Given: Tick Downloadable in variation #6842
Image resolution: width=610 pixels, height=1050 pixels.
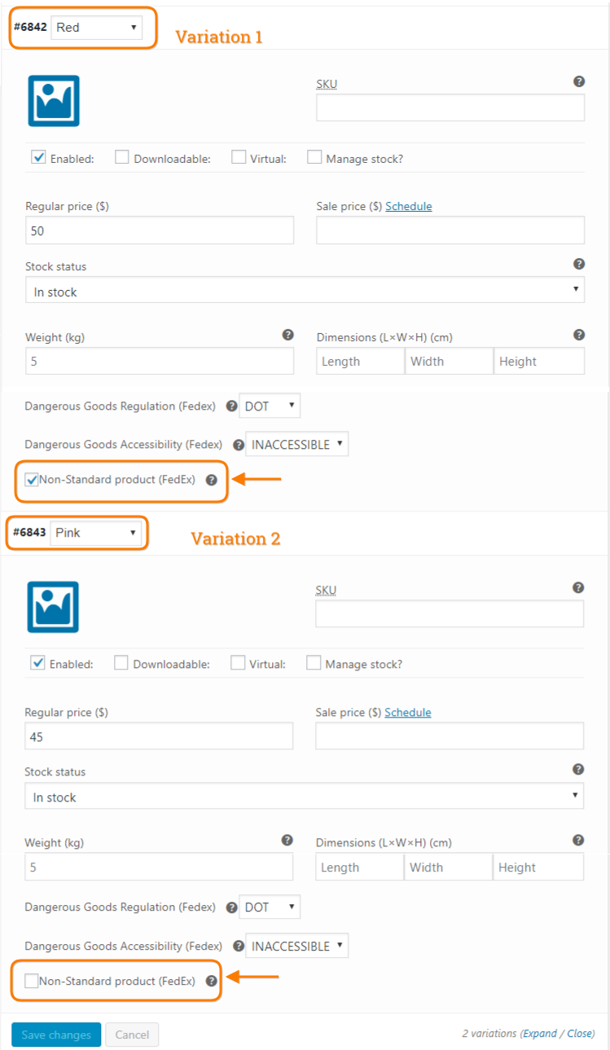Looking at the screenshot, I should (121, 157).
